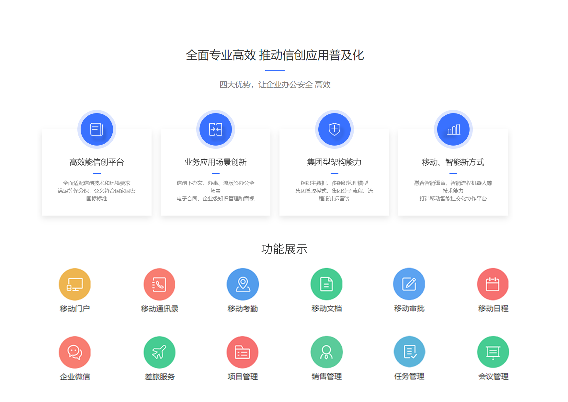Select the 移动、智能新方式 card description text
The image size is (568, 402).
pyautogui.click(x=453, y=191)
